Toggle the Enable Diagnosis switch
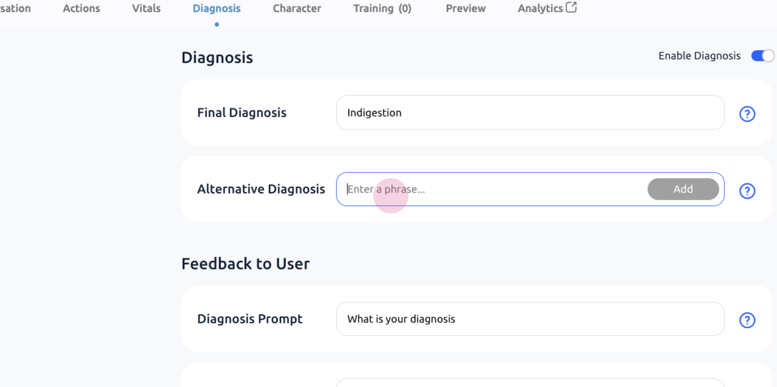The height and width of the screenshot is (387, 777). (762, 56)
